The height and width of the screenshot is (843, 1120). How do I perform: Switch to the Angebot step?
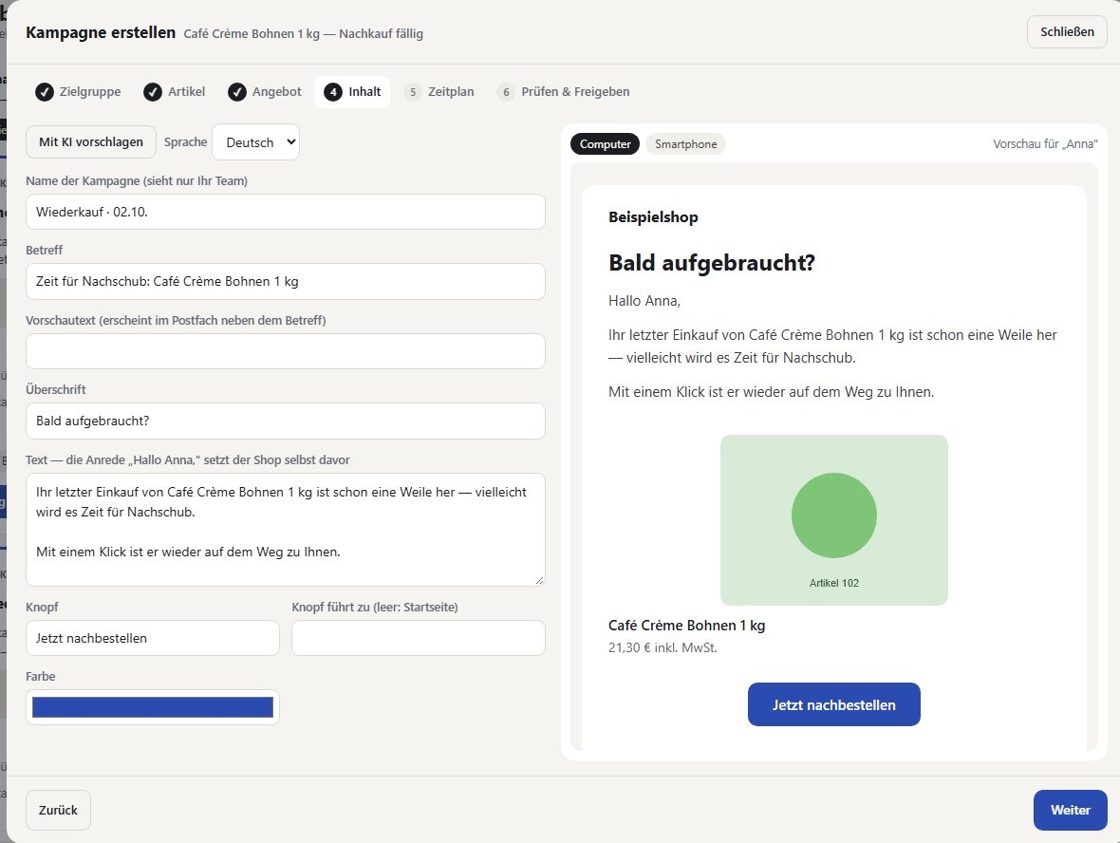pyautogui.click(x=265, y=91)
